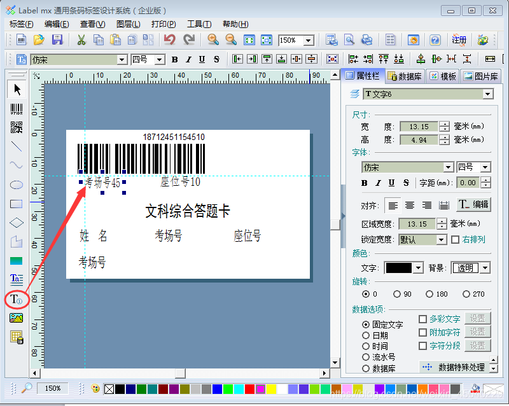Screen dimensions: 509x406
Task: Click the help question mark icon
Action: [435, 40]
